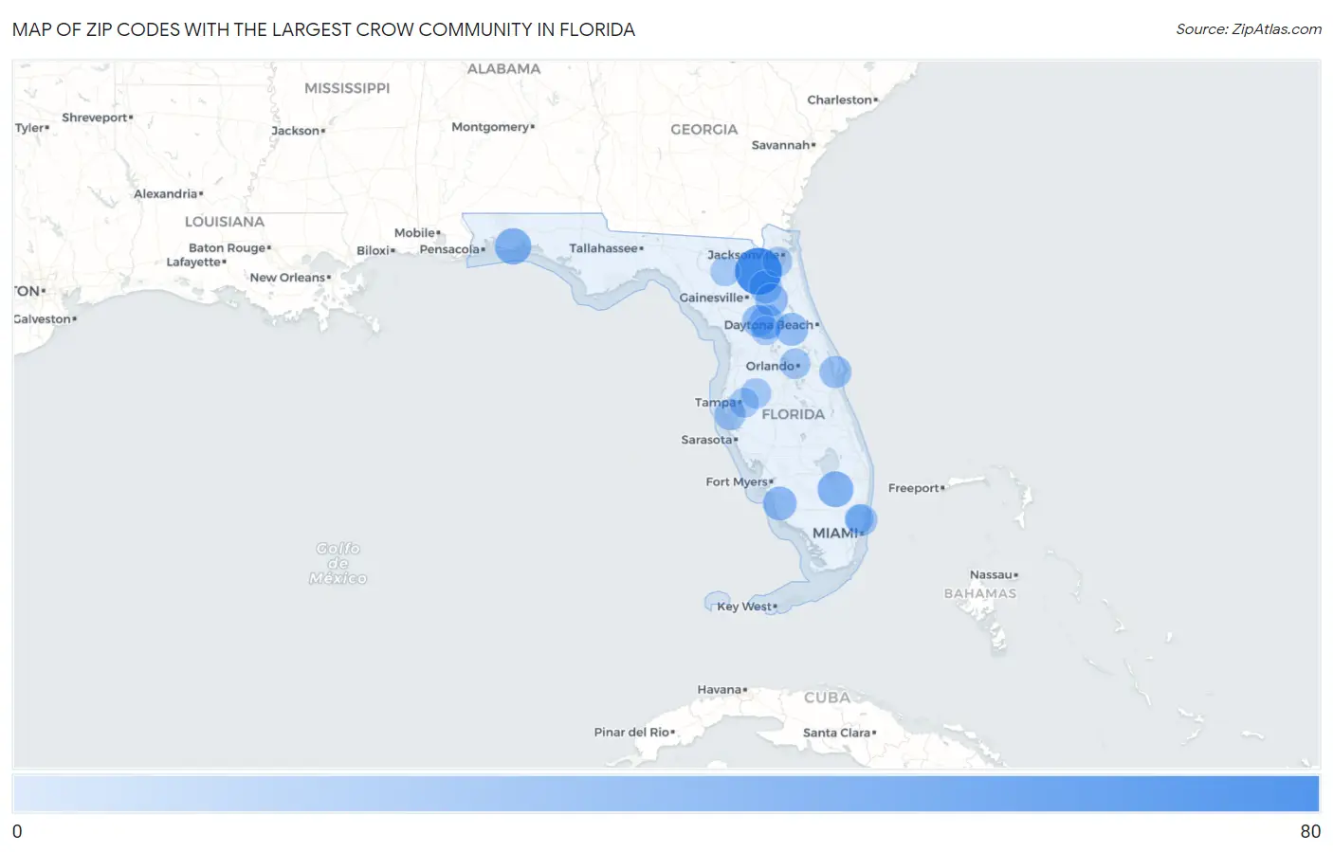
Task: Click the bubble near Miami
Action: (x=860, y=519)
